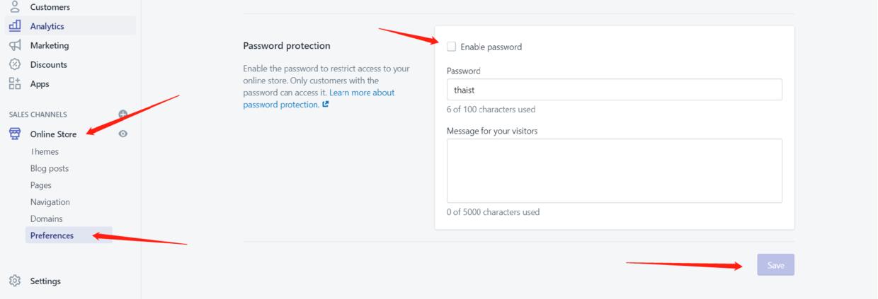Go to Blog posts in sidebar
Image resolution: width=878 pixels, height=299 pixels.
(x=50, y=168)
